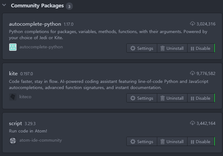Viewport: 223px width, 156px height.
Task: Click download cloud icon for kite
Action: 192,73
